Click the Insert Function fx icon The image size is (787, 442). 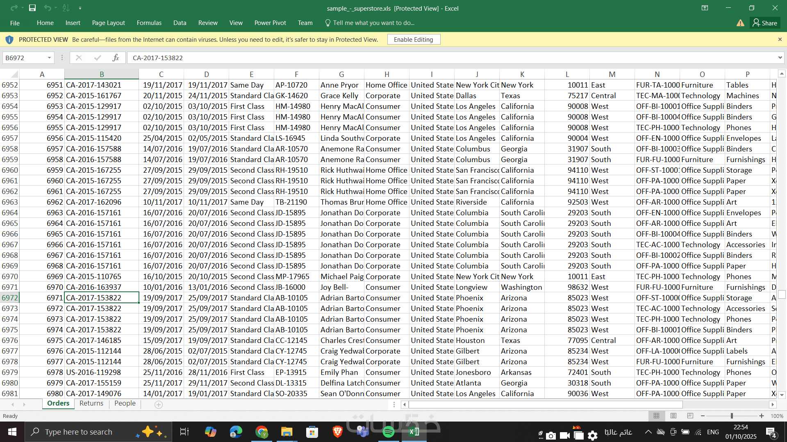116,58
